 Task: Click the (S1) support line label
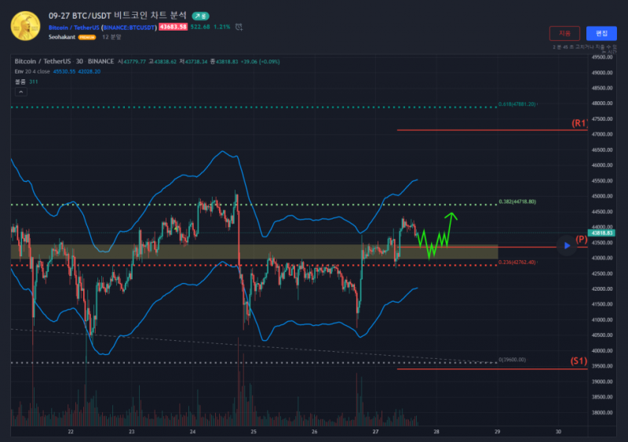(x=579, y=361)
